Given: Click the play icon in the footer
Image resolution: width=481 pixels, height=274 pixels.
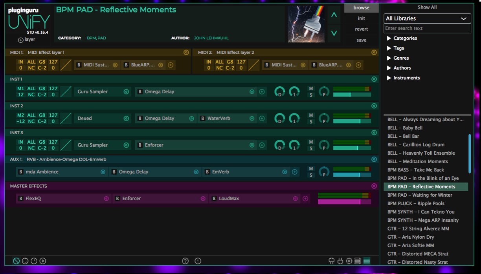Looking at the screenshot, I should click(43, 261).
